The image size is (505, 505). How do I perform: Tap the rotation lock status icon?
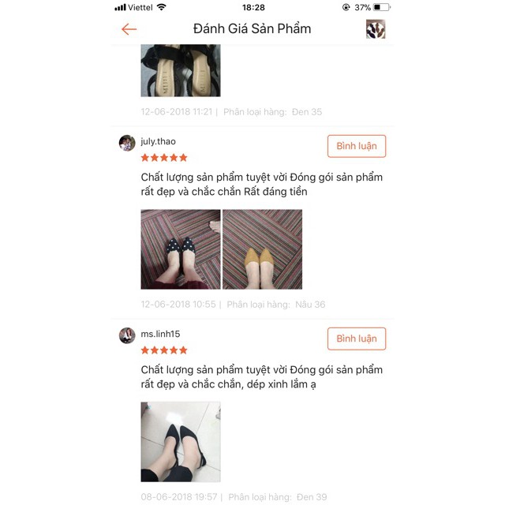pos(346,7)
